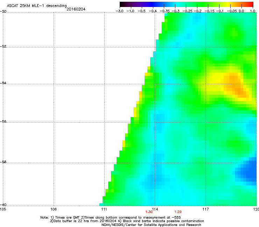Click the longitude label 114
This screenshot has width=259, height=227.
coord(155,209)
